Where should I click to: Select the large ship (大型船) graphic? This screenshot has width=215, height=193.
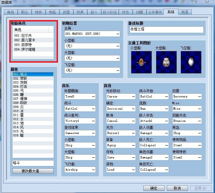coord(166,62)
